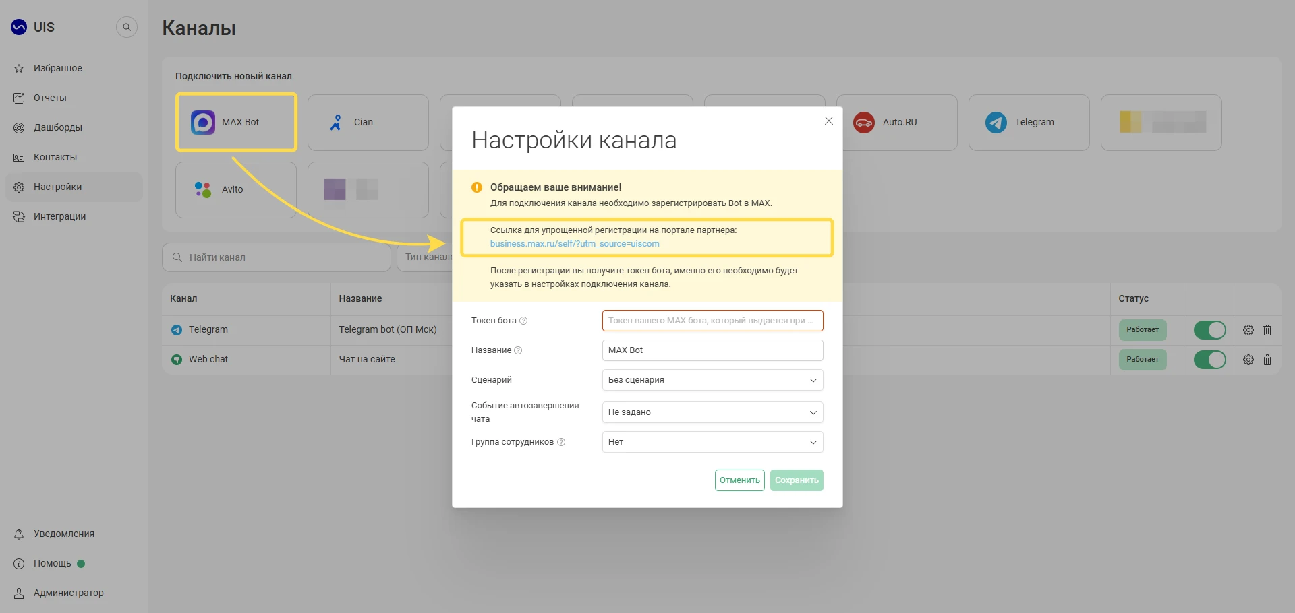This screenshot has height=613, width=1295.
Task: Expand the Группа сотрудников dropdown
Action: tap(712, 442)
